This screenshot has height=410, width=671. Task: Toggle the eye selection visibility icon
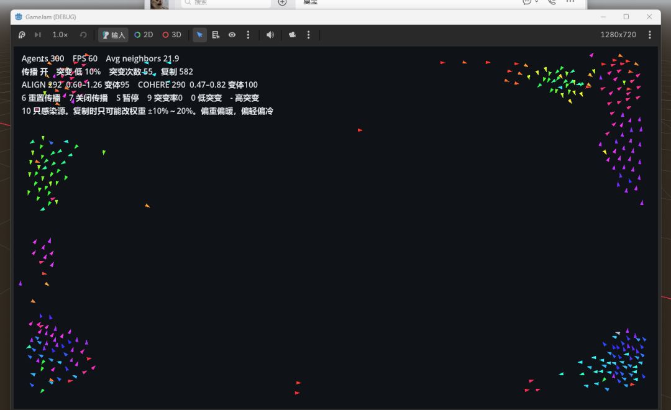pos(232,35)
